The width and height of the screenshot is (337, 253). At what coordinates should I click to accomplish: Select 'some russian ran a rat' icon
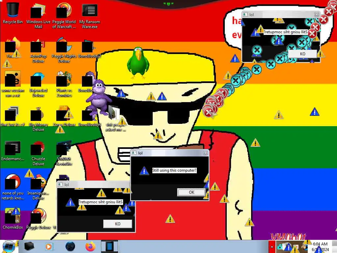coord(13,84)
